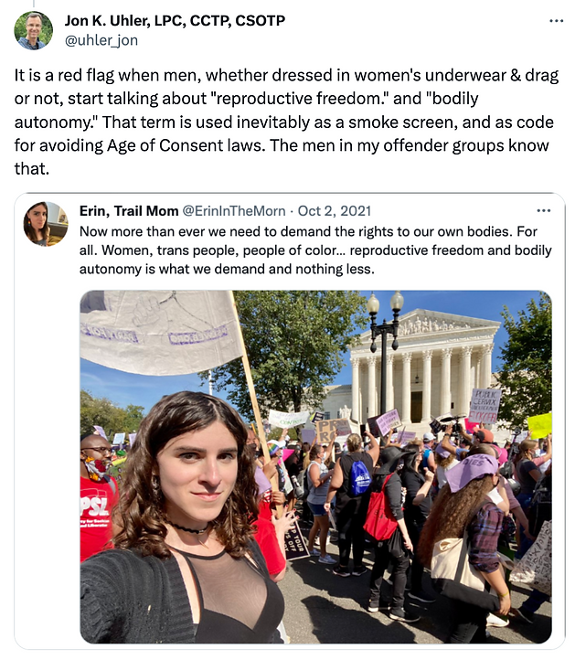
Task: Click the red tote bag in photo
Action: pyautogui.click(x=379, y=509)
